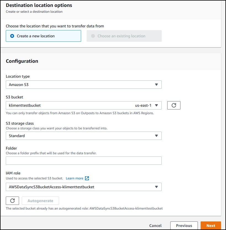
Task: Expand the Standard storage class dropdown
Action: 84,136
